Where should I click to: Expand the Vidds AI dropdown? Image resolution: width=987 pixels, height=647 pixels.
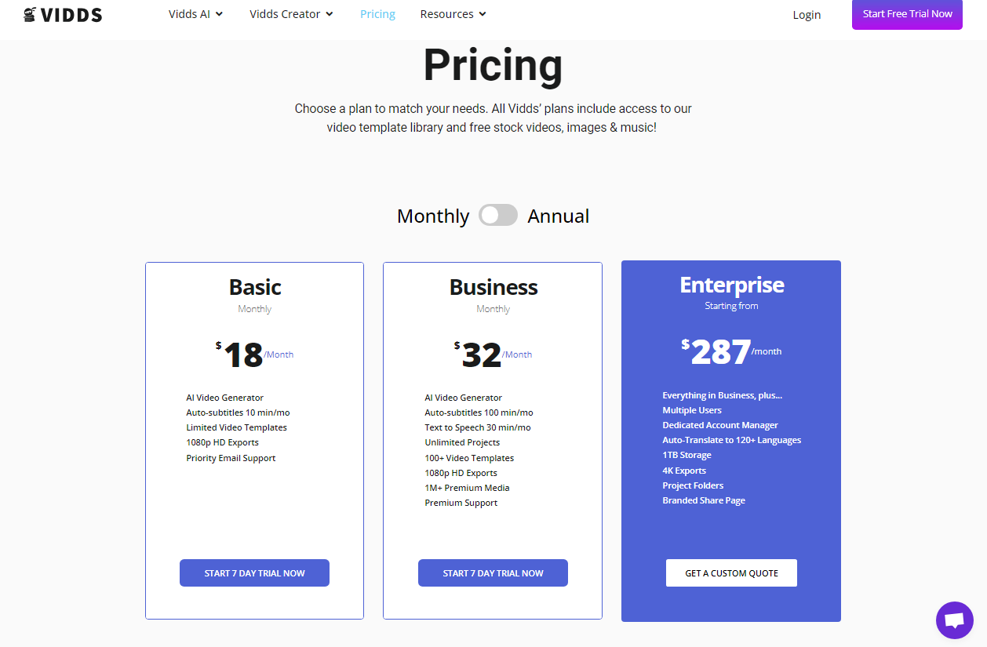coord(195,14)
